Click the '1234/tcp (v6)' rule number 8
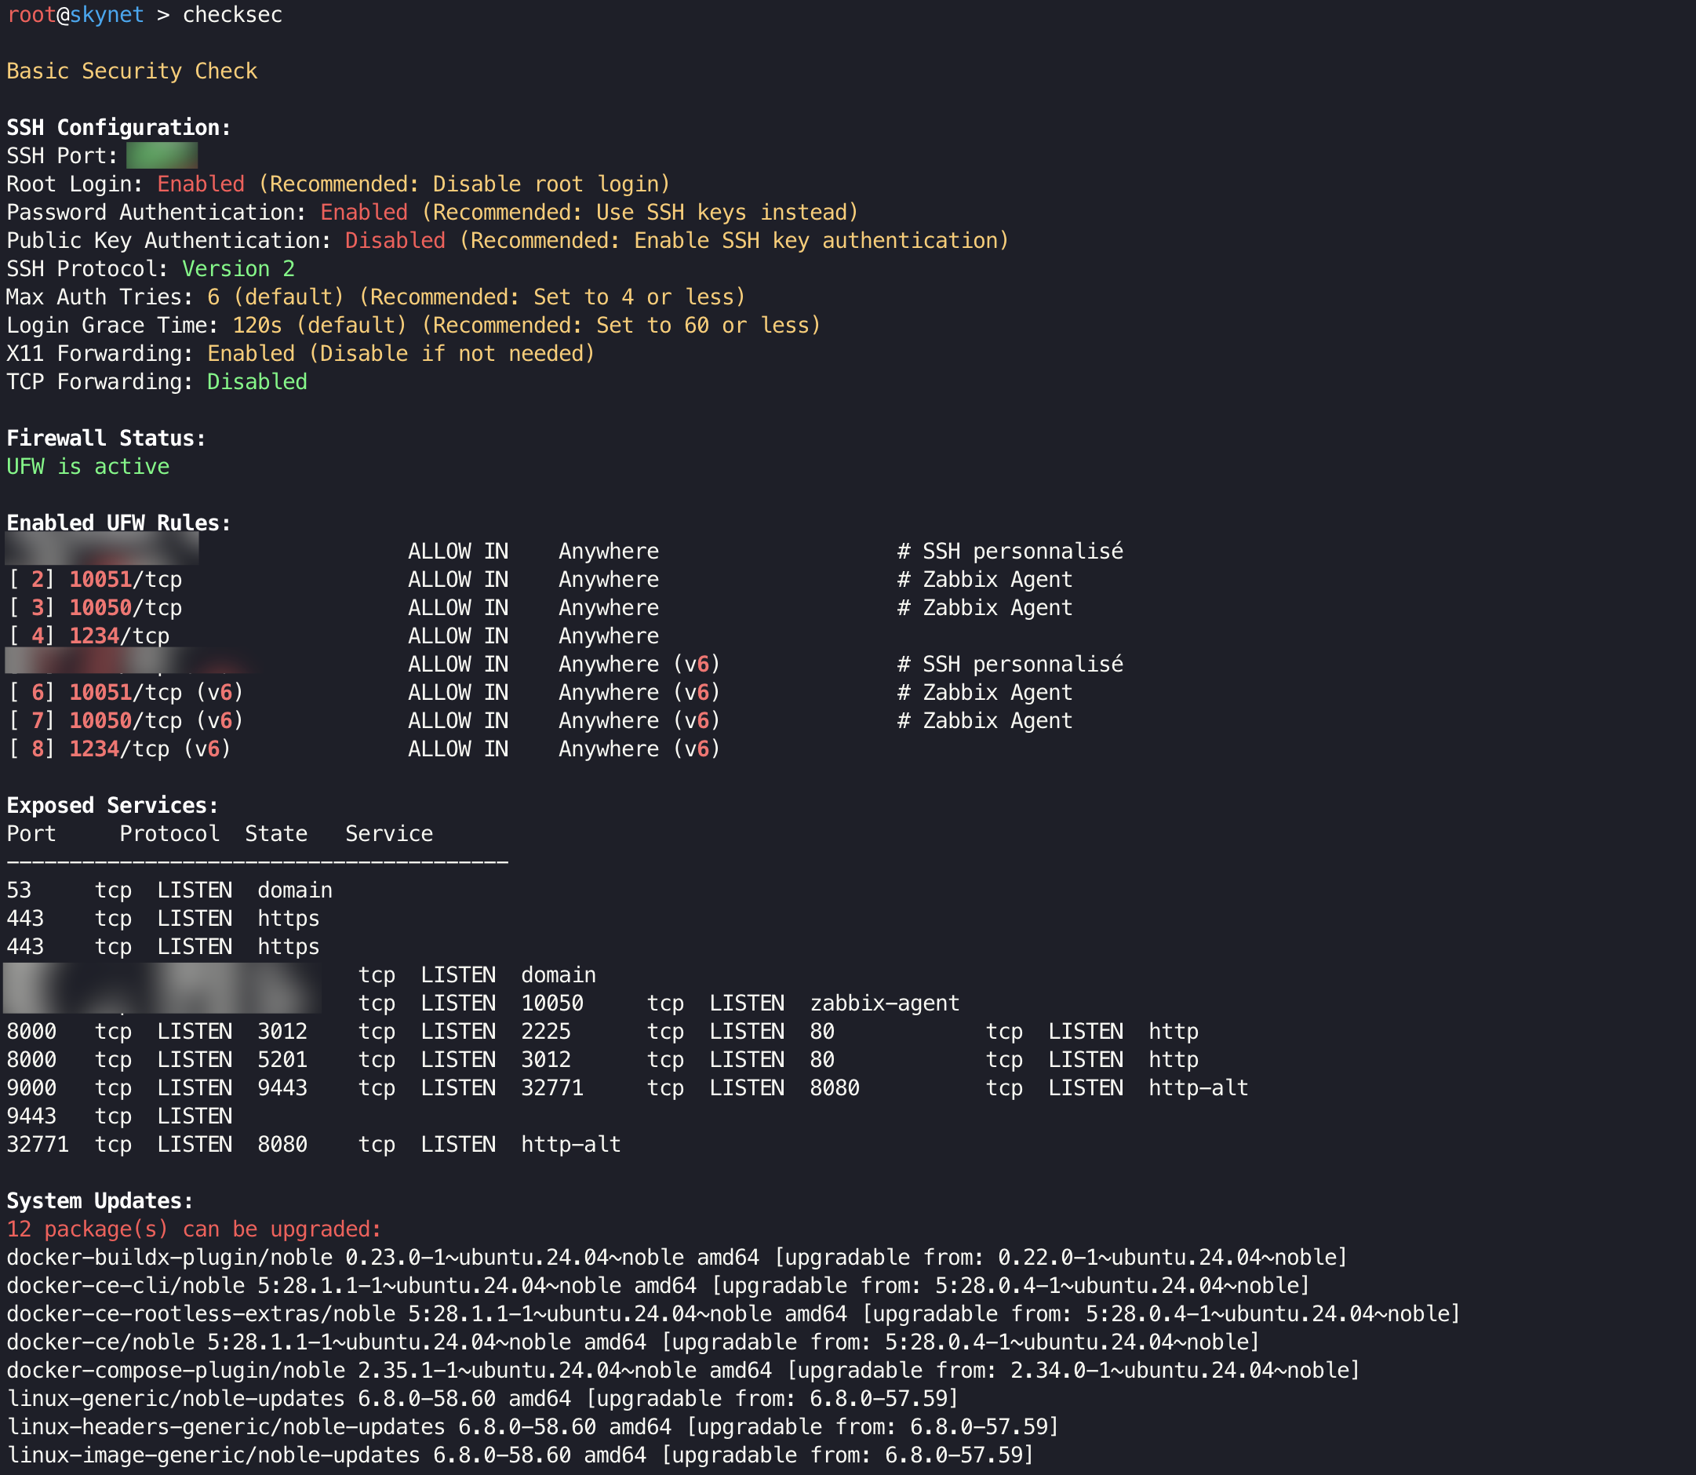The width and height of the screenshot is (1696, 1475). [x=150, y=749]
